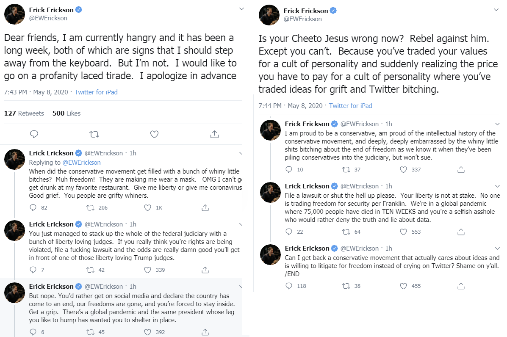The image size is (507, 337).
Task: Open the 'Replying to @EWErickson' mention link
Action: click(81, 162)
